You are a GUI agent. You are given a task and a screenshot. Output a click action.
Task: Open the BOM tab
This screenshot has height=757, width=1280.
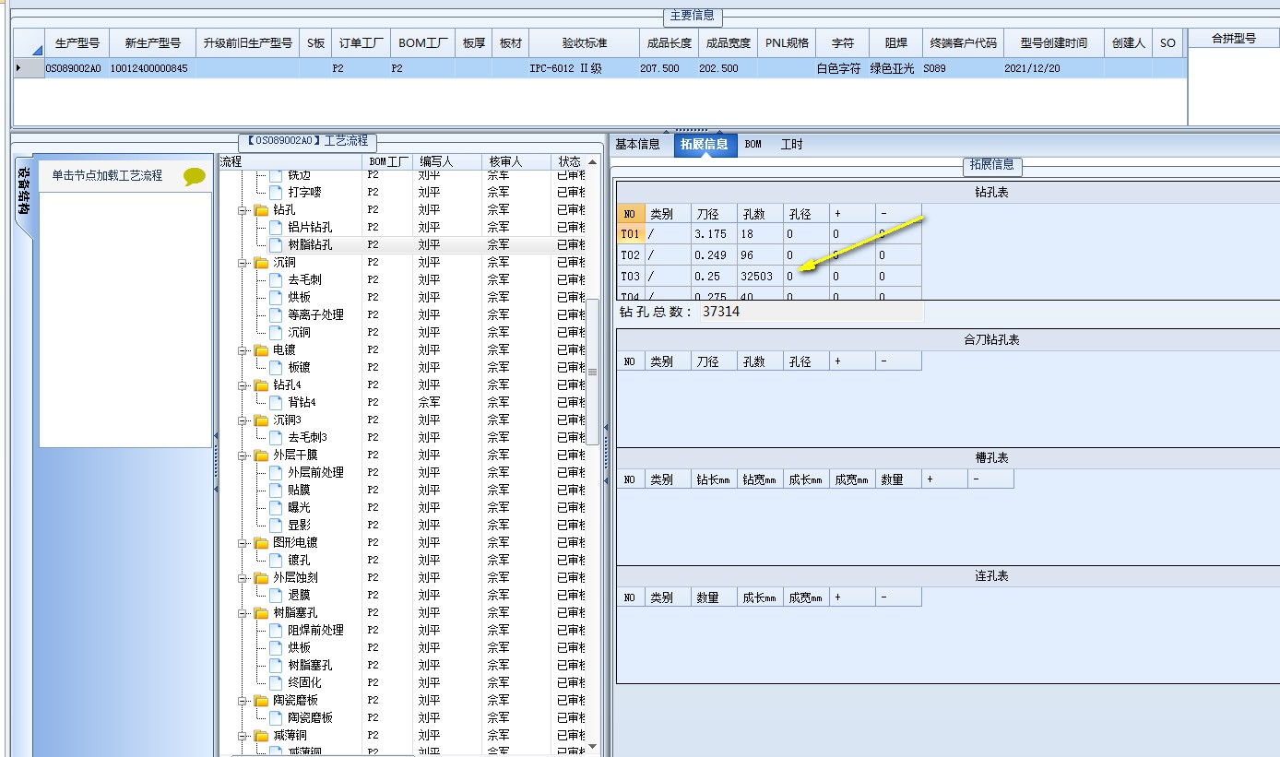[x=753, y=145]
